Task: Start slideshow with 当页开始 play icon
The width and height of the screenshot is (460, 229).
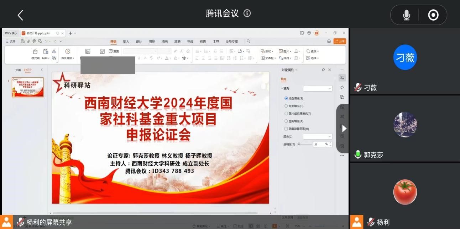Action: click(68, 51)
